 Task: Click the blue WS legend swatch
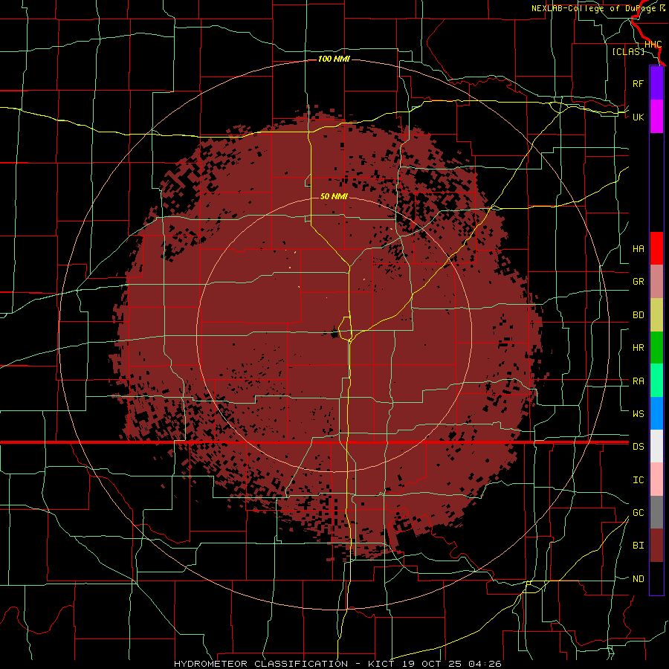656,413
